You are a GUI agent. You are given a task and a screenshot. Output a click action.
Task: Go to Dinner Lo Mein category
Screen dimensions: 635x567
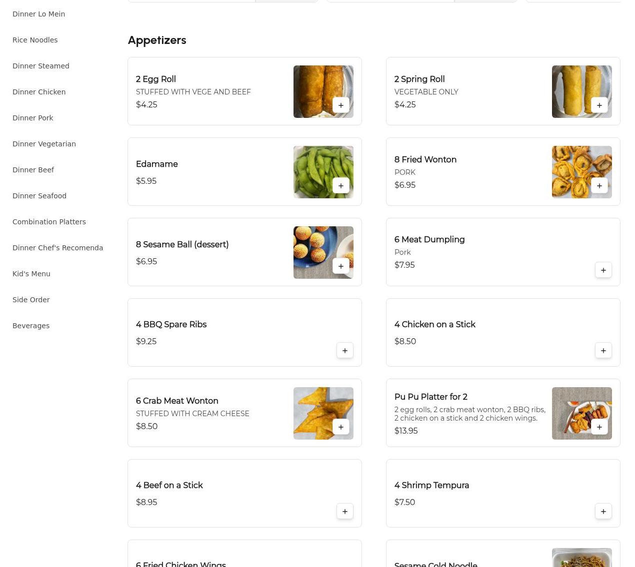(38, 14)
